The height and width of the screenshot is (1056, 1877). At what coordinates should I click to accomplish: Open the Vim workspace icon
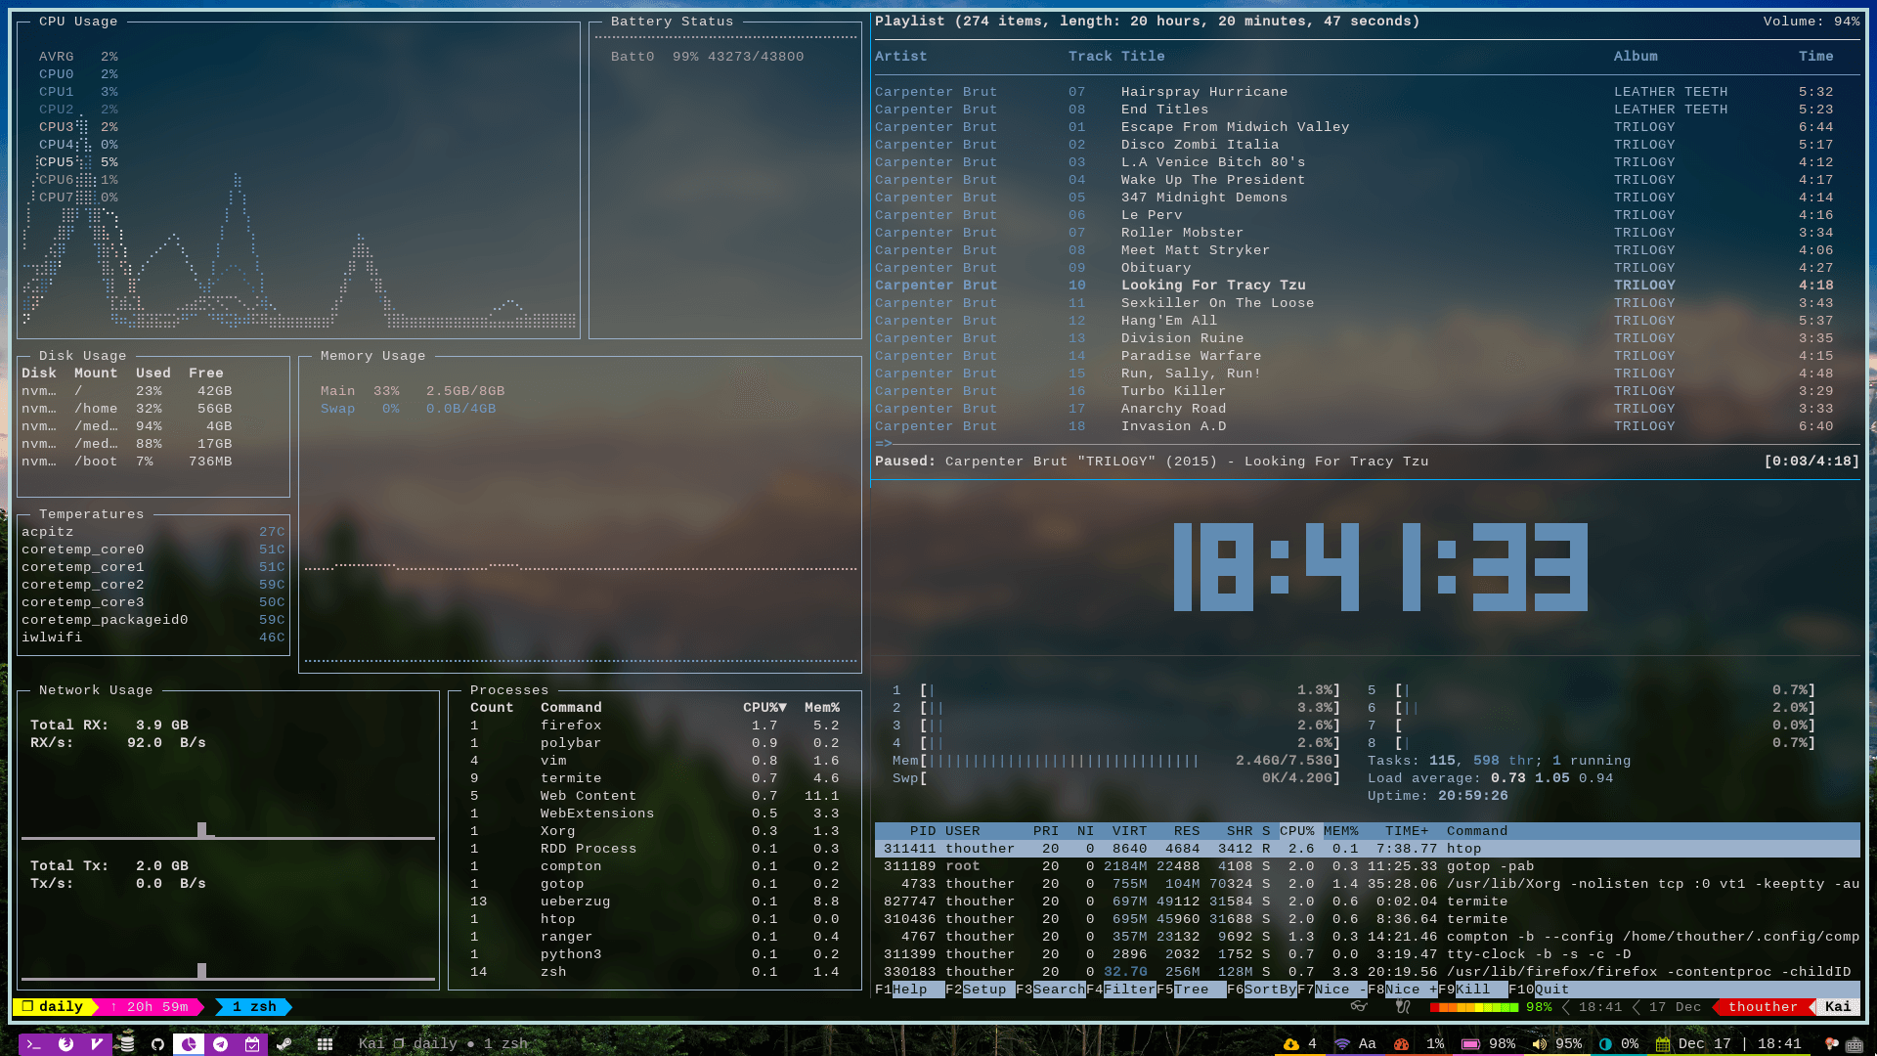coord(96,1044)
